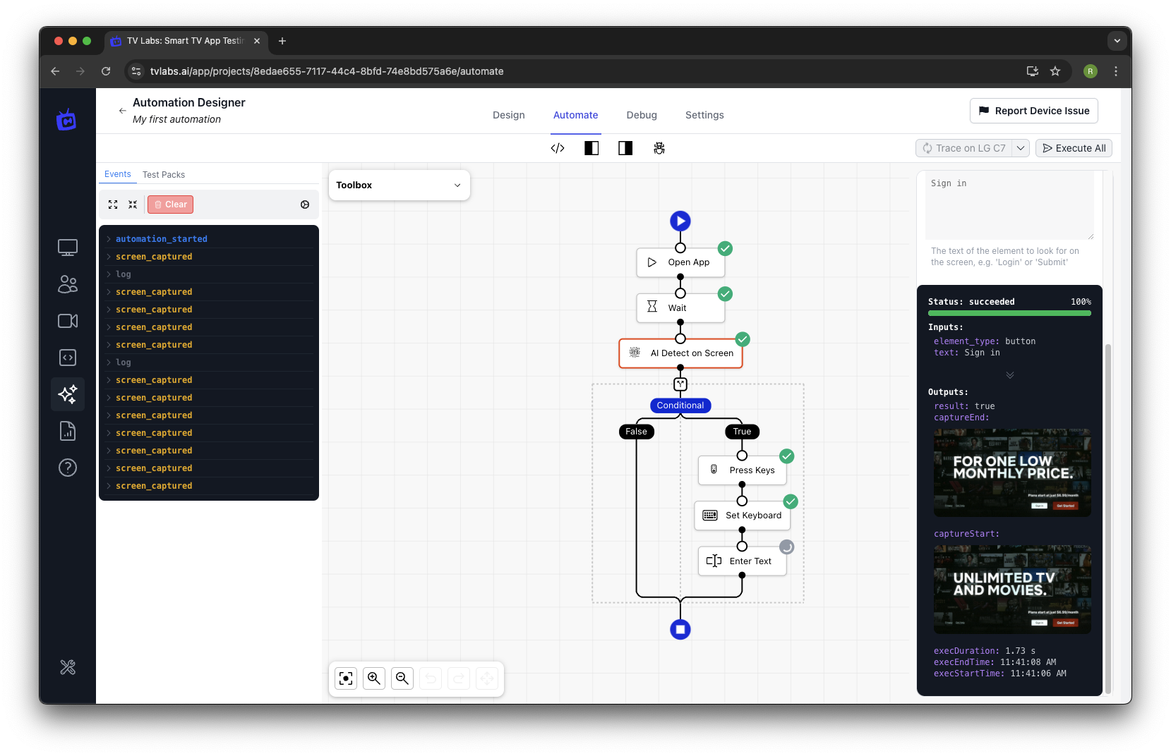
Task: Open the Trace on LG C7 device dropdown
Action: point(1021,148)
